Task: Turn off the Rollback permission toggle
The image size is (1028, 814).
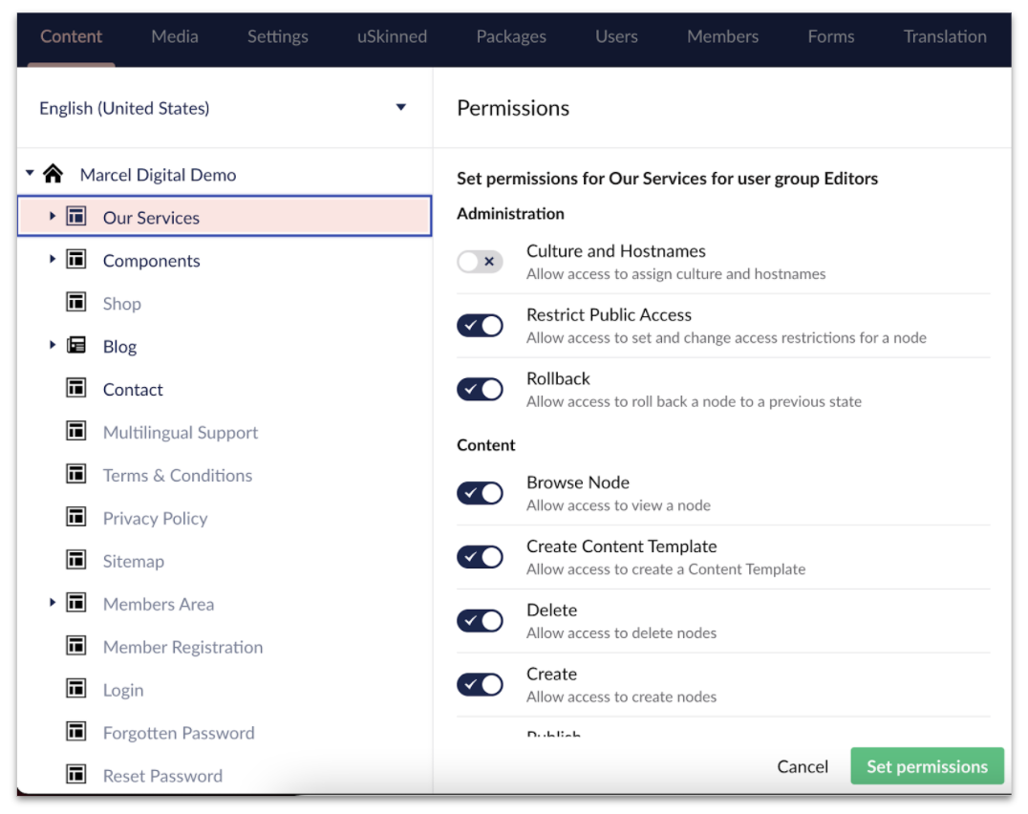Action: click(x=480, y=390)
